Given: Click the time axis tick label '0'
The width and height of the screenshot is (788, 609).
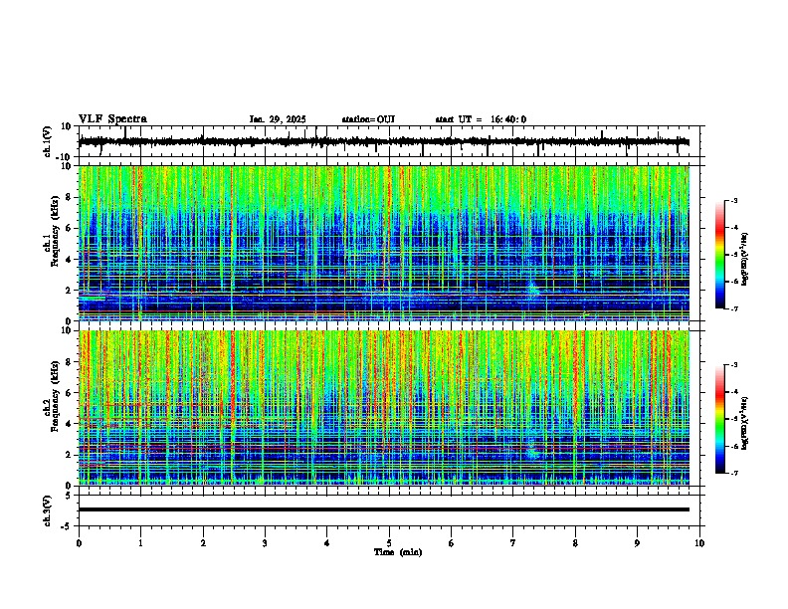Looking at the screenshot, I should [x=79, y=543].
